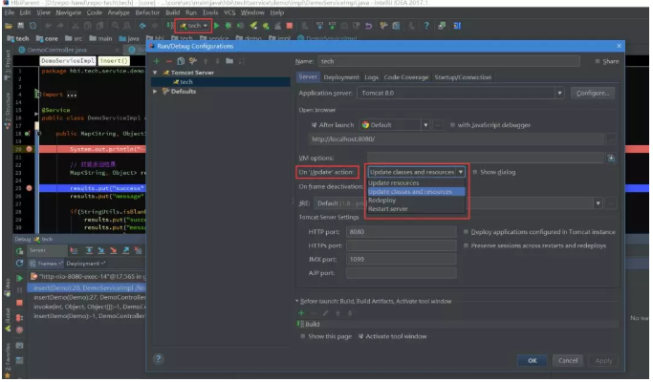
Task: Enable with JavaScript debugger checkbox
Action: pos(452,125)
